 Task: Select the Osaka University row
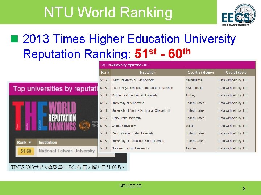[x=177, y=126]
